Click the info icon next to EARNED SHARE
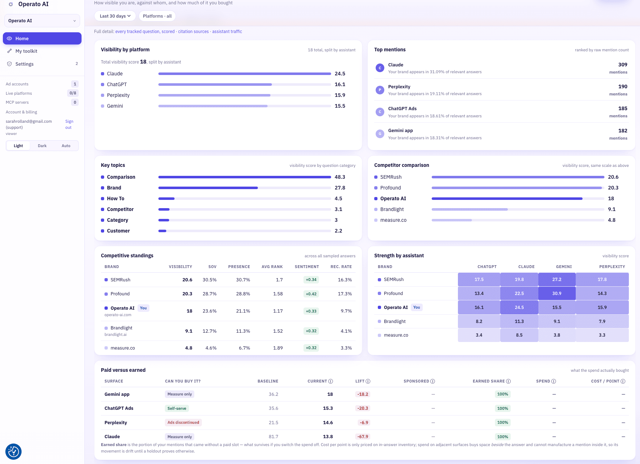Image resolution: width=640 pixels, height=464 pixels. tap(509, 381)
